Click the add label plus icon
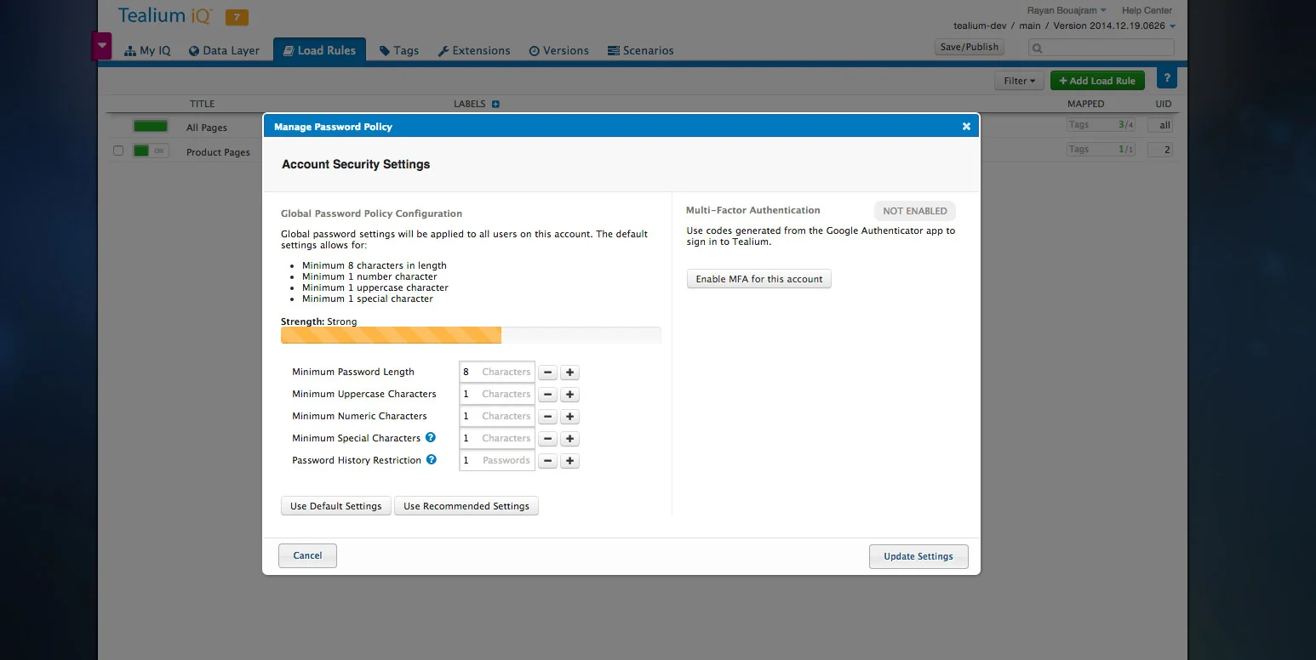This screenshot has width=1316, height=660. coord(495,105)
